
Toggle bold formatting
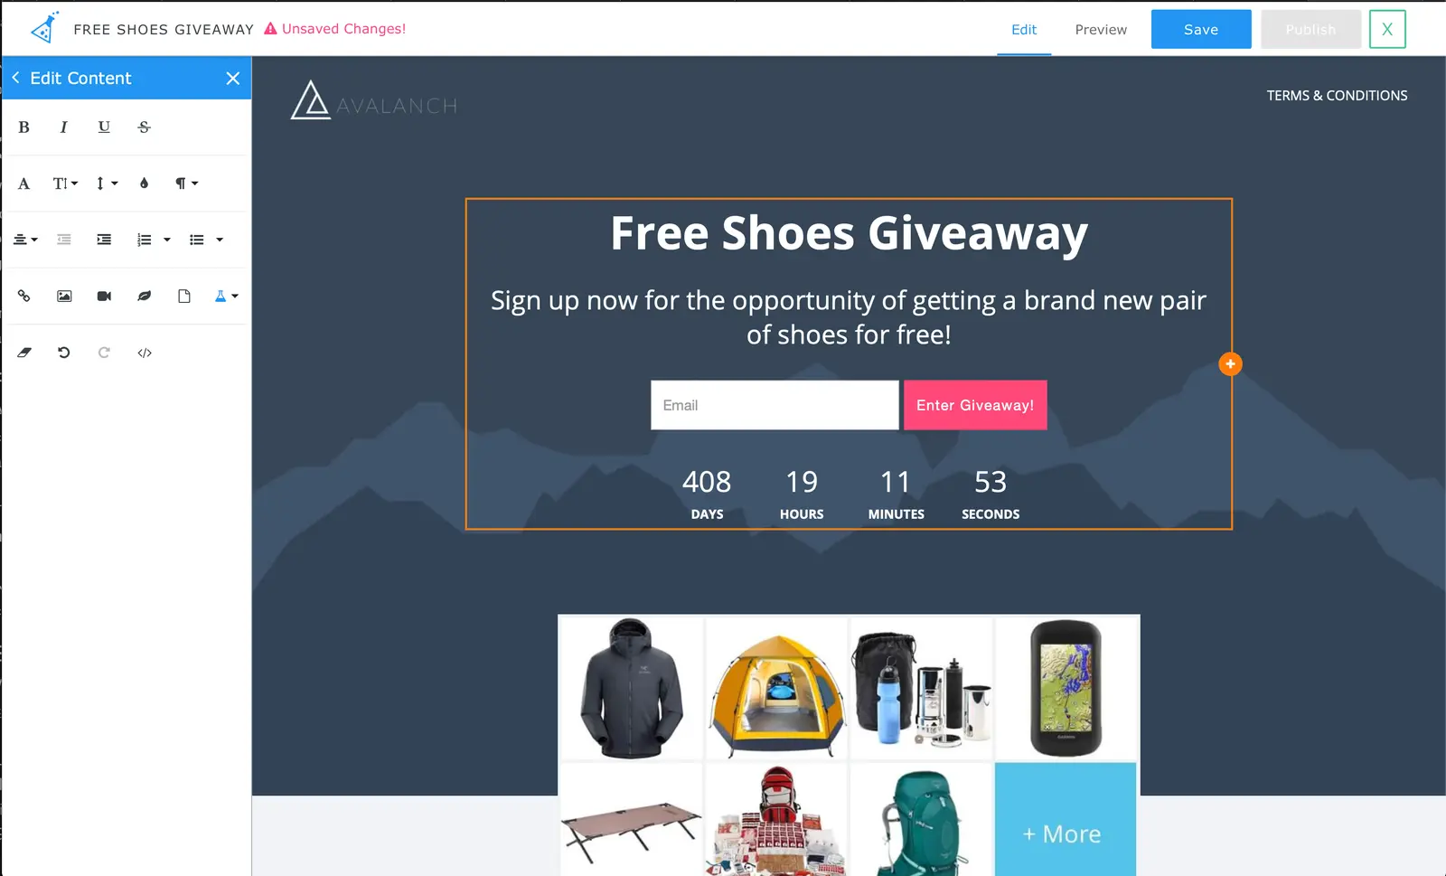coord(24,127)
